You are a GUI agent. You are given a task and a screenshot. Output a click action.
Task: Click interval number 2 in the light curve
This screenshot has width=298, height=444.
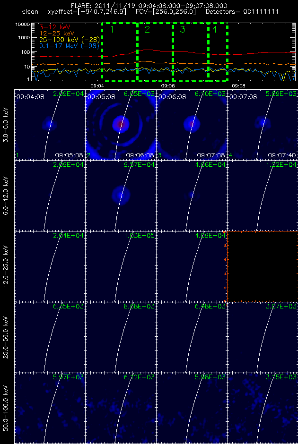147,29
